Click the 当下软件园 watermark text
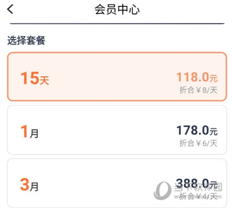The image size is (232, 209). pyautogui.click(x=198, y=187)
